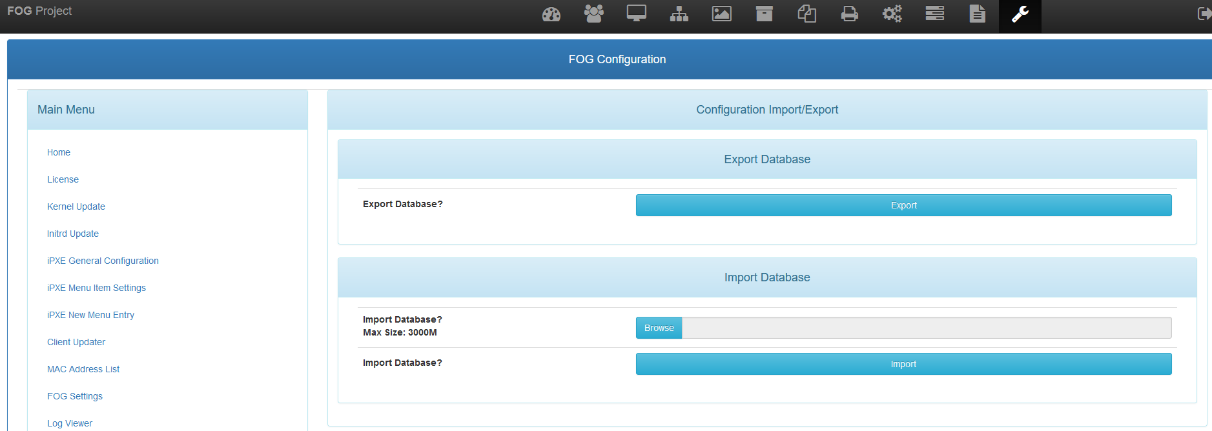The height and width of the screenshot is (431, 1212).
Task: Open the Storage archive box icon
Action: [x=764, y=14]
